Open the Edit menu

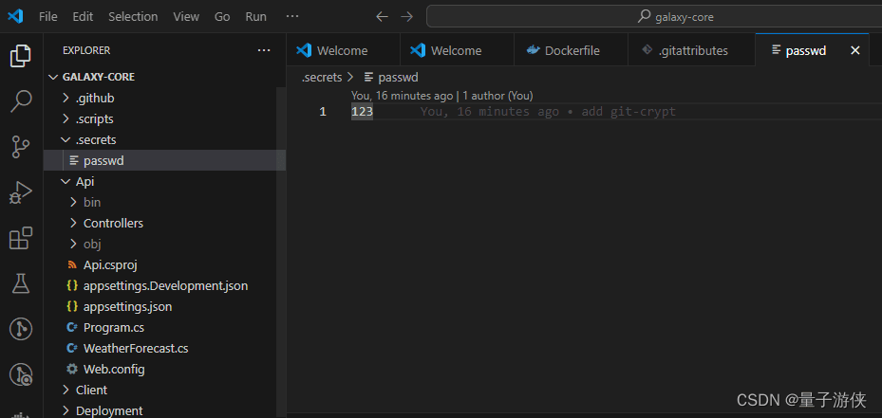point(83,17)
